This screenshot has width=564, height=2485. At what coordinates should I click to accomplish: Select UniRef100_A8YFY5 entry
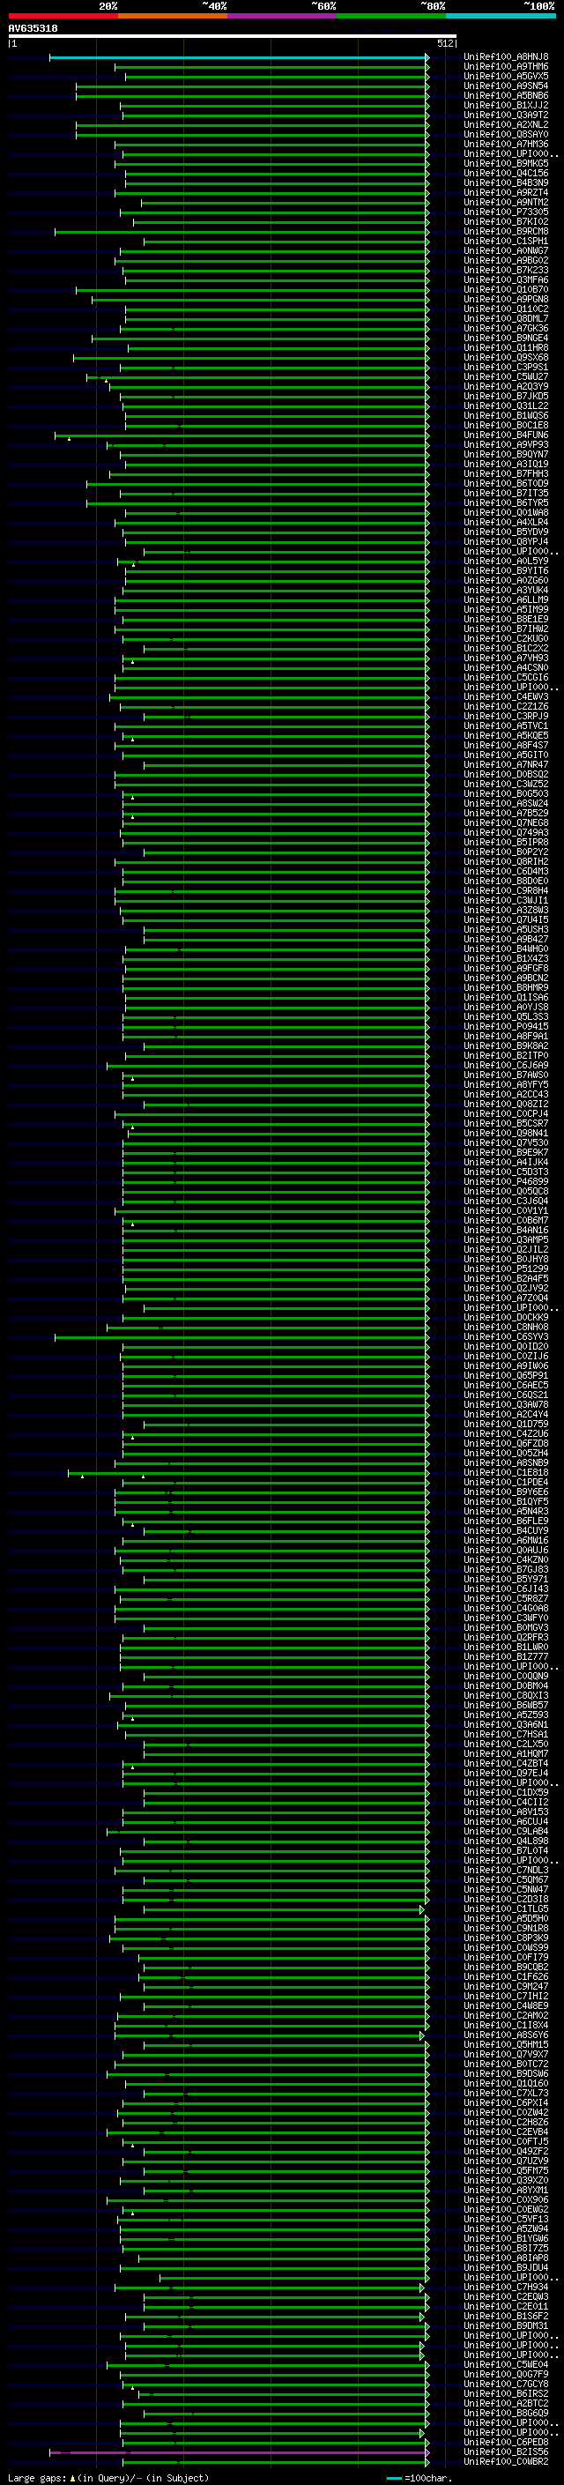pyautogui.click(x=506, y=1085)
